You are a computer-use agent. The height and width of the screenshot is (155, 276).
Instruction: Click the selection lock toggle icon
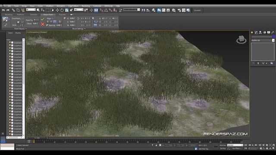156,145
